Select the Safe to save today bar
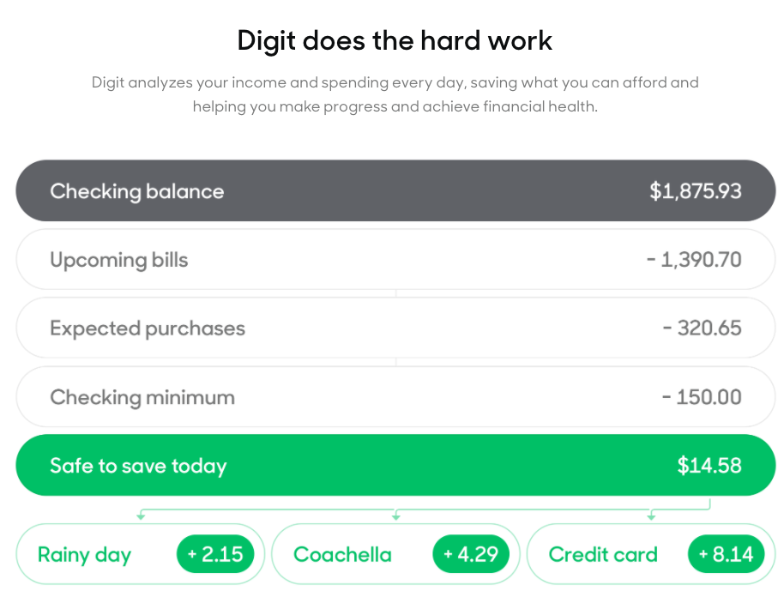This screenshot has width=784, height=597. coord(395,465)
